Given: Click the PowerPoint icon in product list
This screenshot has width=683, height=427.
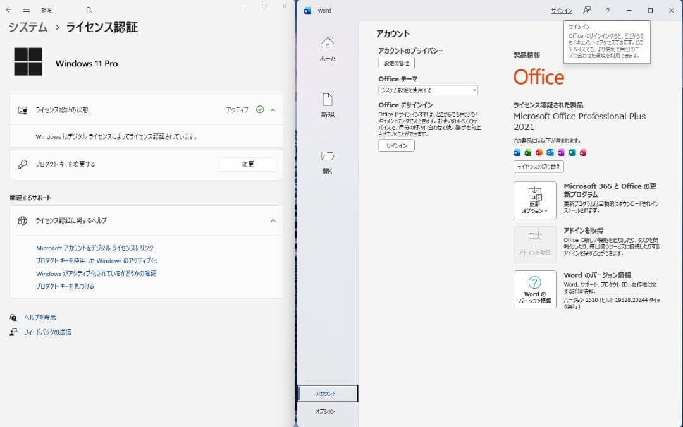Looking at the screenshot, I should [x=539, y=153].
